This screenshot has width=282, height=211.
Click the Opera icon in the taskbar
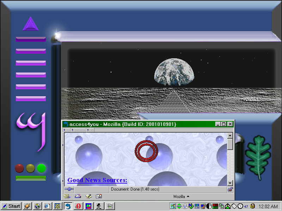click(78, 206)
